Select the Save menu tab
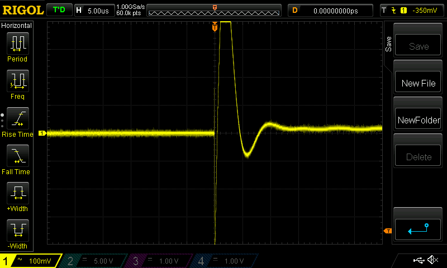447x268 pixels. click(388, 44)
